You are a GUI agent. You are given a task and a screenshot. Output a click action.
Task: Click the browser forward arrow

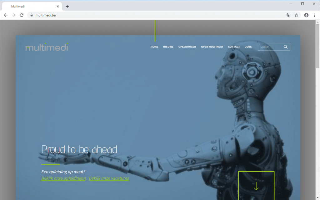pyautogui.click(x=14, y=15)
